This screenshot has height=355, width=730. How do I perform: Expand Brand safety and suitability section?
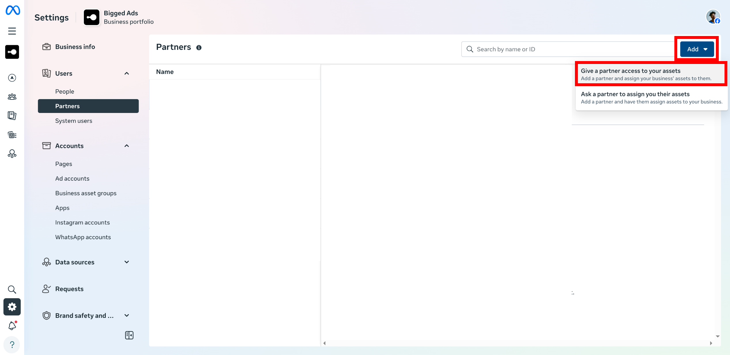[x=127, y=316]
